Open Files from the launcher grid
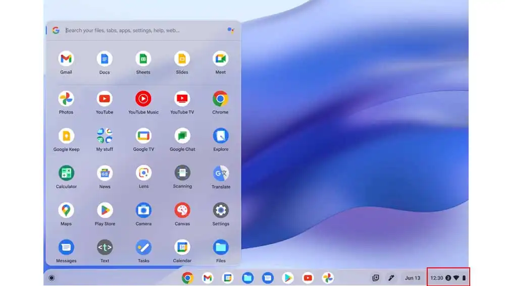The height and width of the screenshot is (286, 505). [221, 247]
